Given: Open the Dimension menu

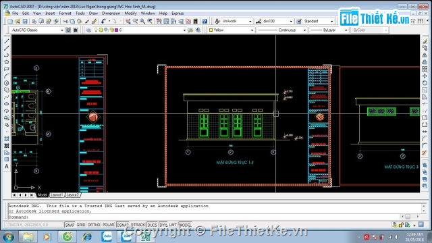Looking at the screenshot, I should 111,13.
